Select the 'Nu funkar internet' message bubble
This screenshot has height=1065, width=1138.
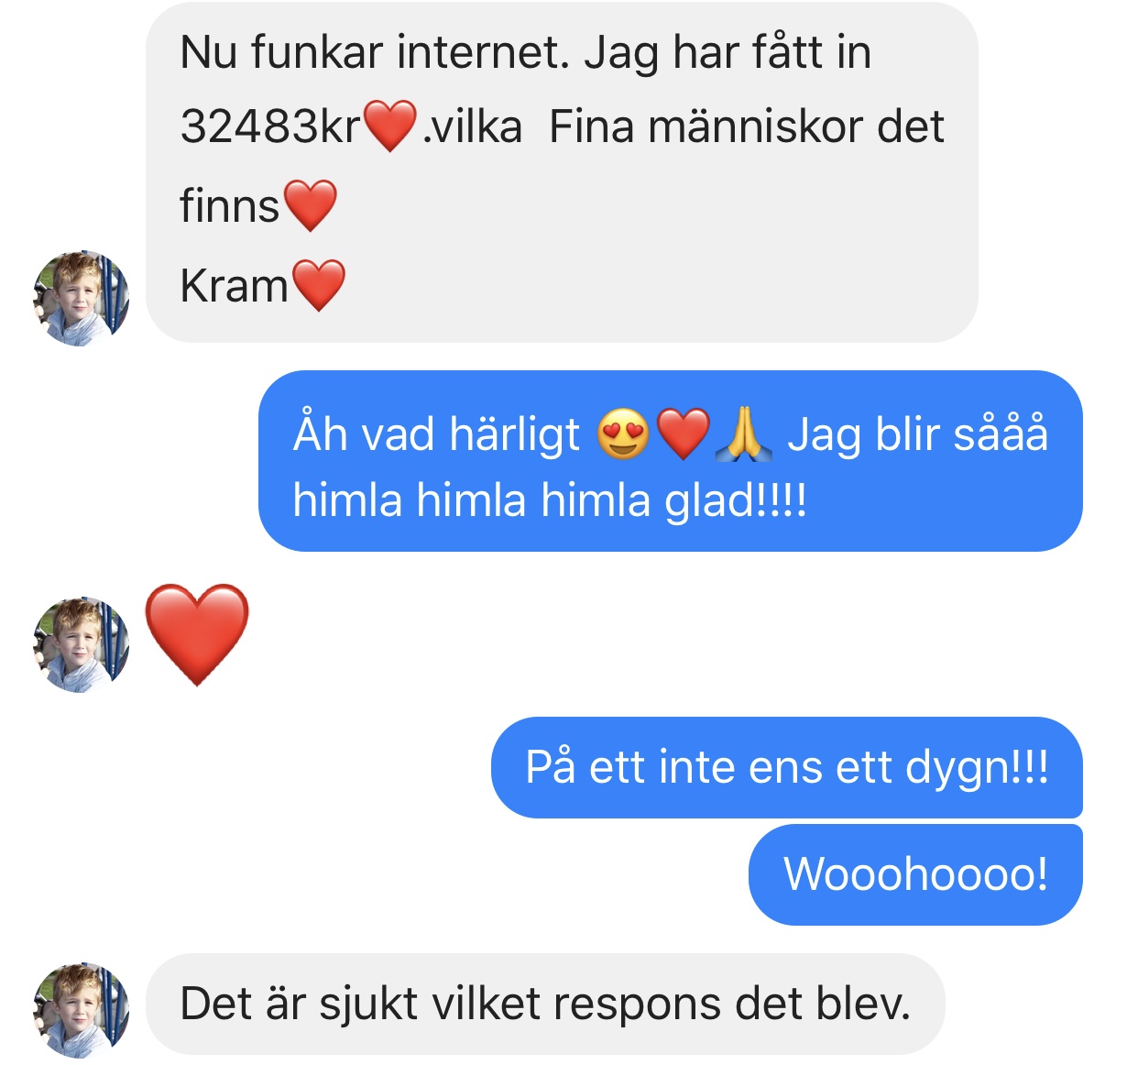pyautogui.click(x=562, y=172)
